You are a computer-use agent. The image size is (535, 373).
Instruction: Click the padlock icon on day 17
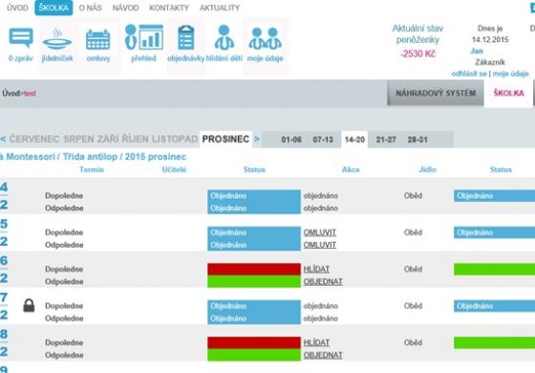(29, 305)
